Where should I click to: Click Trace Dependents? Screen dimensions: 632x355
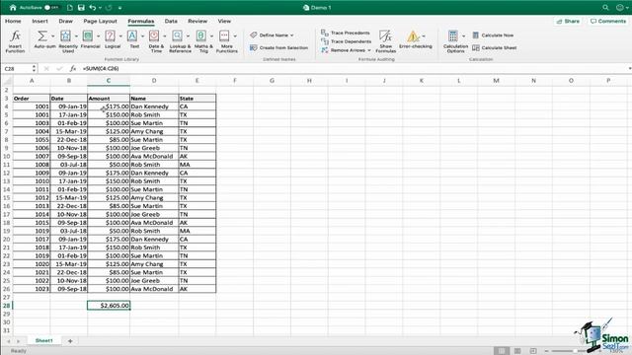(347, 41)
